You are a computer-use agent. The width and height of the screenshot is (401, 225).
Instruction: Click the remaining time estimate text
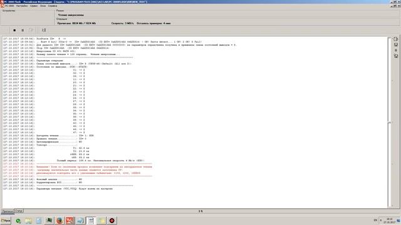(154, 23)
